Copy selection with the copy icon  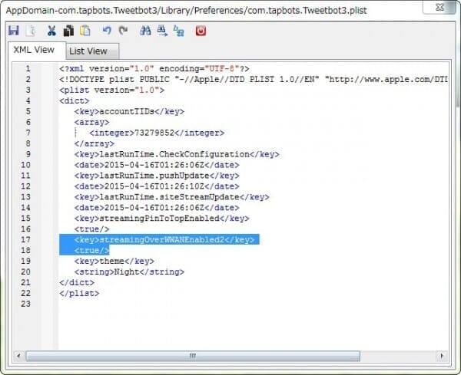(x=68, y=31)
